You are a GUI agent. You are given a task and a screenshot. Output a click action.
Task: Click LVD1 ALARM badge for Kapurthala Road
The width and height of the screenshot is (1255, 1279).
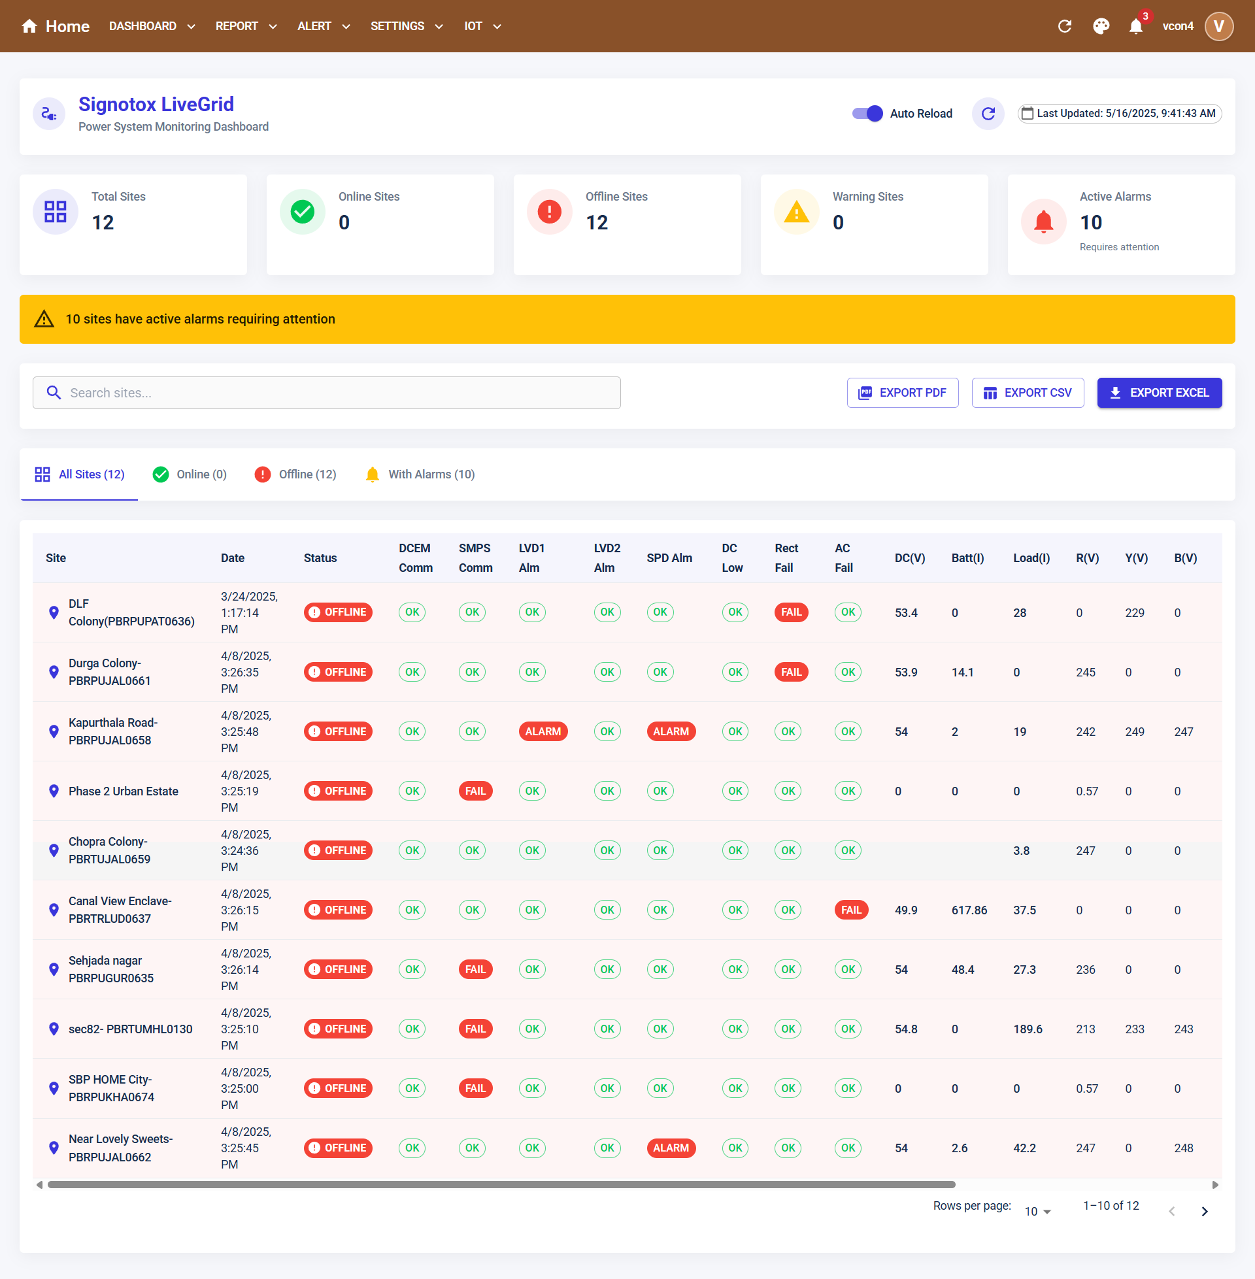tap(543, 731)
